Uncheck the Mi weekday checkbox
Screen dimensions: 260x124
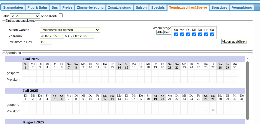pyautogui.click(x=194, y=35)
